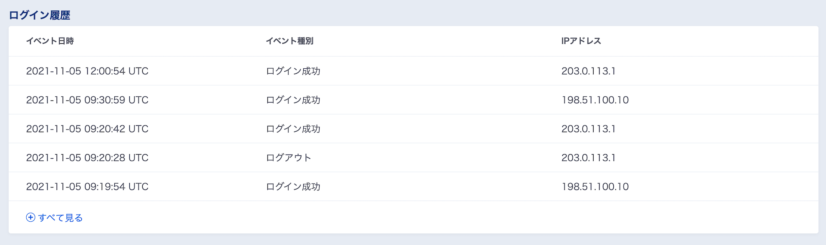Select the 2021-11-05 12:00:54 UTC timestamp
Image resolution: width=826 pixels, height=245 pixels.
pyautogui.click(x=87, y=71)
